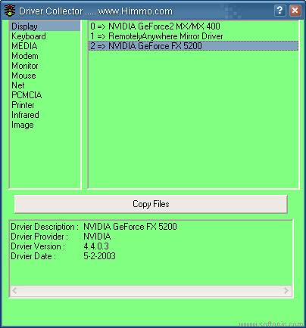
Task: Select NVIDIA GeForce FX 5200 driver
Action: (x=193, y=46)
